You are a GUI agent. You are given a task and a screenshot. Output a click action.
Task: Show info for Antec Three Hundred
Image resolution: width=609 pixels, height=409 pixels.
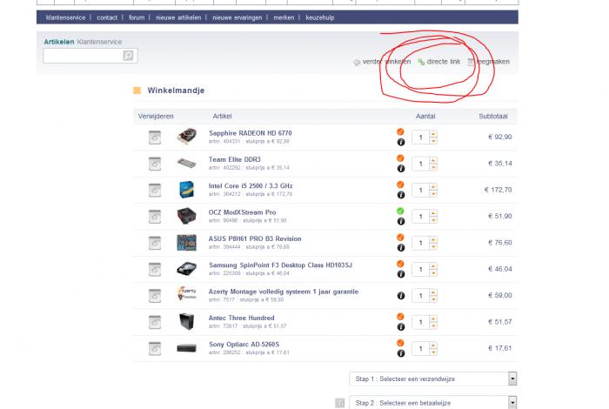point(401,327)
